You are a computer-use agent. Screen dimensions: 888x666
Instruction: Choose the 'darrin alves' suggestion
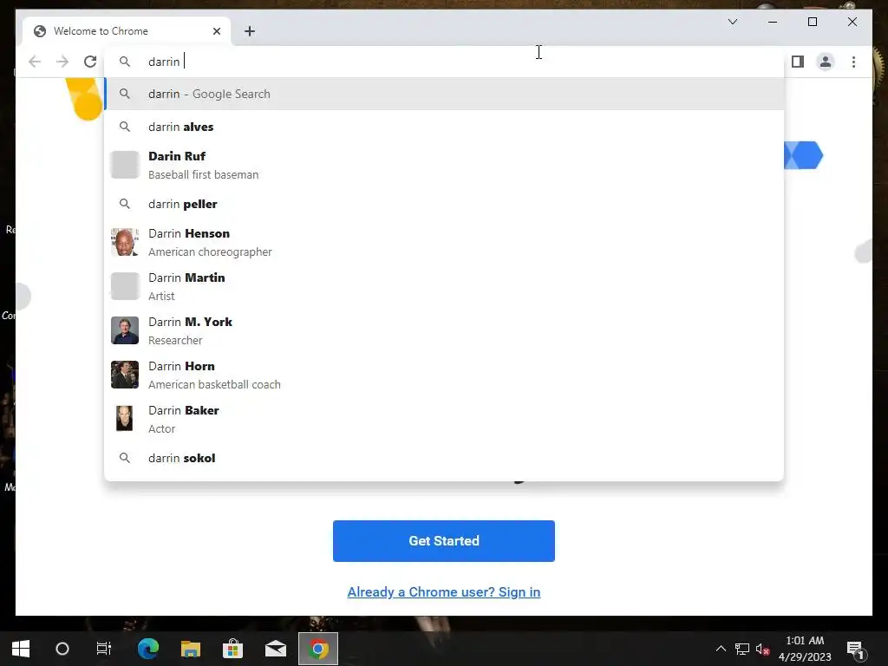coord(445,127)
